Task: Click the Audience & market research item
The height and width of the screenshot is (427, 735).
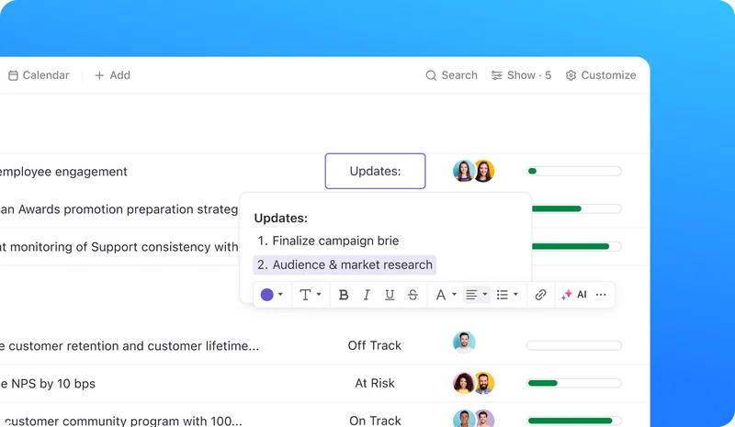Action: [x=345, y=264]
